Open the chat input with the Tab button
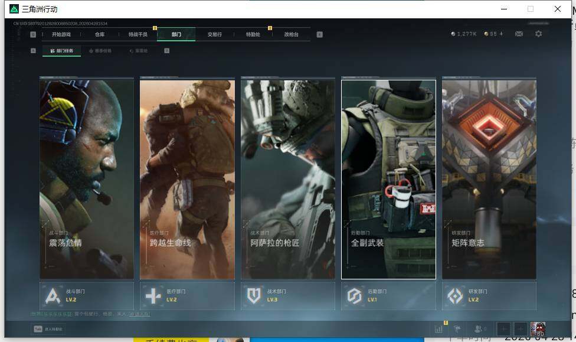 [x=48, y=329]
